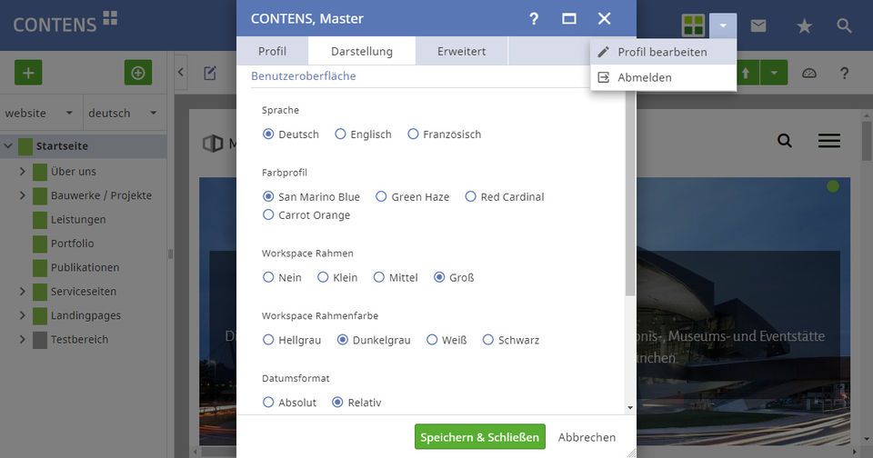The image size is (873, 458).
Task: Select the Portfolio page in tree
Action: click(73, 244)
